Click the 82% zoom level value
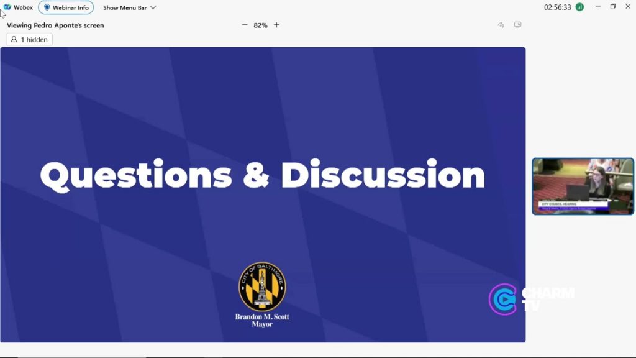 tap(260, 25)
